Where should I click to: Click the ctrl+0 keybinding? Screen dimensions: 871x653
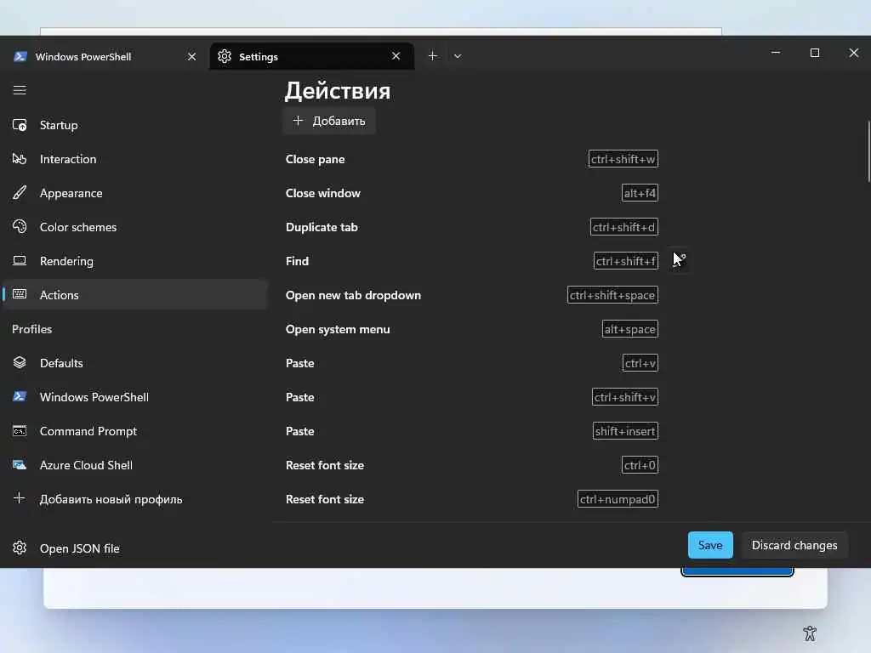click(640, 465)
